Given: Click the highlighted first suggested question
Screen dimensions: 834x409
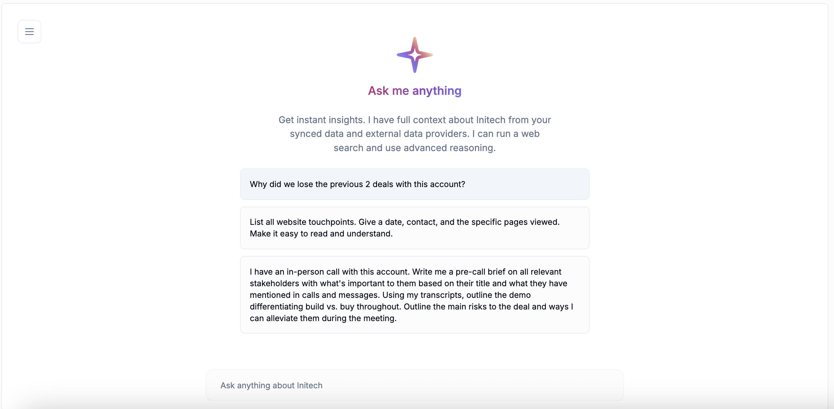Looking at the screenshot, I should (x=414, y=184).
